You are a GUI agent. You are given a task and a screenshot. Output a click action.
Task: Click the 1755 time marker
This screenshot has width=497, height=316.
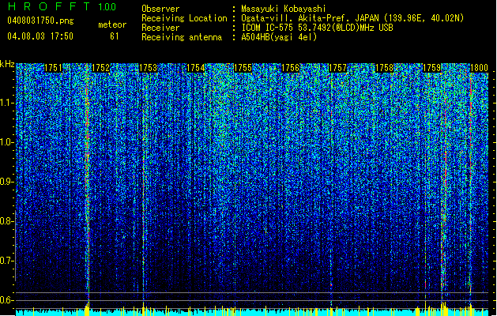(243, 68)
